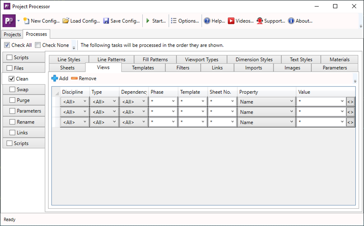Switch to the Templates tab
This screenshot has width=364, height=226.
(x=143, y=68)
